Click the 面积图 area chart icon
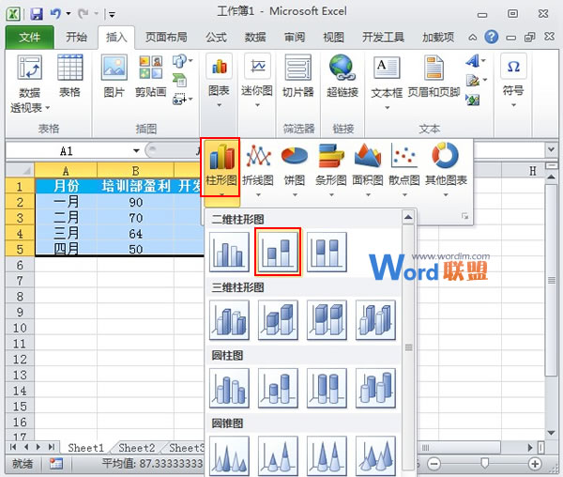563x477 pixels. 368,166
